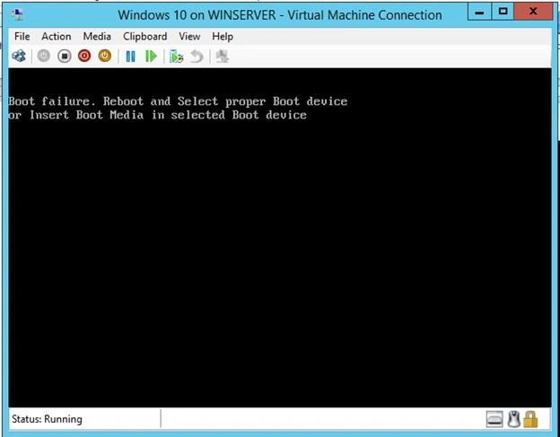Save the virtual machine state (orange icon)
This screenshot has width=560, height=437.
[x=105, y=56]
